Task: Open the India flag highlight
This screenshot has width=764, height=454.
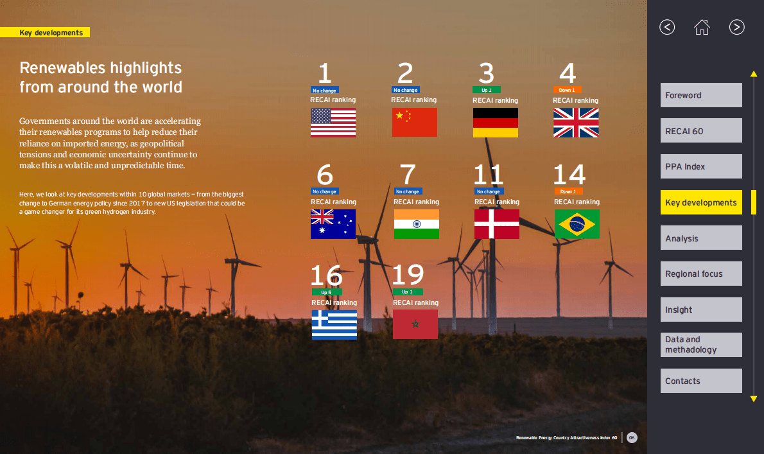Action: click(x=416, y=224)
